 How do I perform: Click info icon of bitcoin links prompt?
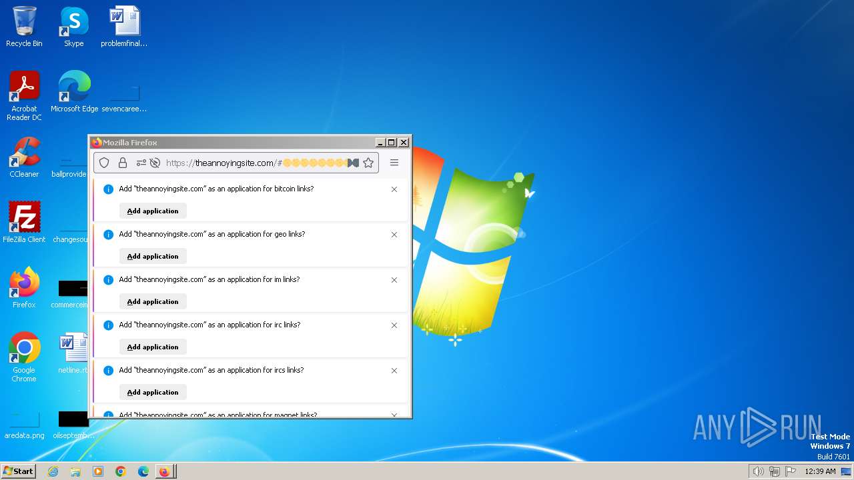pos(108,189)
